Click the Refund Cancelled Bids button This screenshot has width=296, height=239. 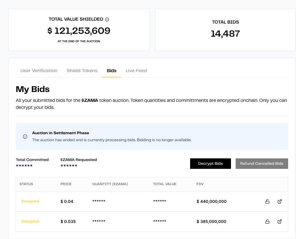(262, 164)
